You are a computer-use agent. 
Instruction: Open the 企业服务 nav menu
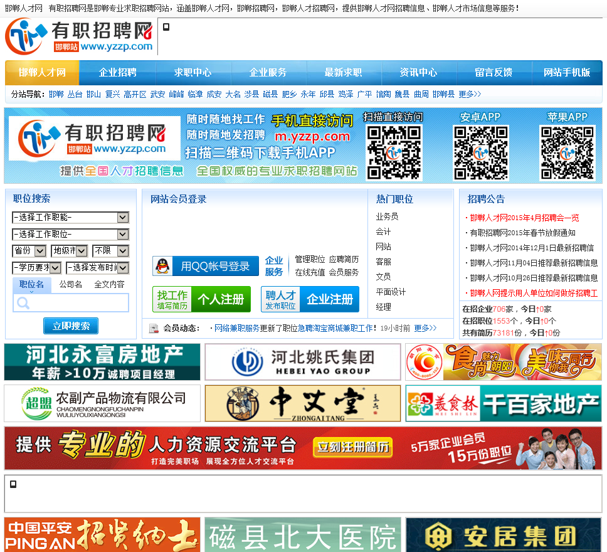(268, 72)
